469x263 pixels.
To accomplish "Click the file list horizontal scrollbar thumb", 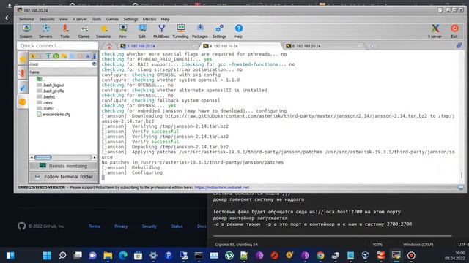I will coord(43,157).
